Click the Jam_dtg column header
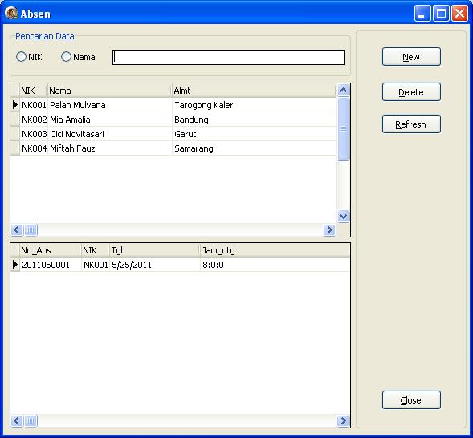This screenshot has width=473, height=438. click(275, 250)
